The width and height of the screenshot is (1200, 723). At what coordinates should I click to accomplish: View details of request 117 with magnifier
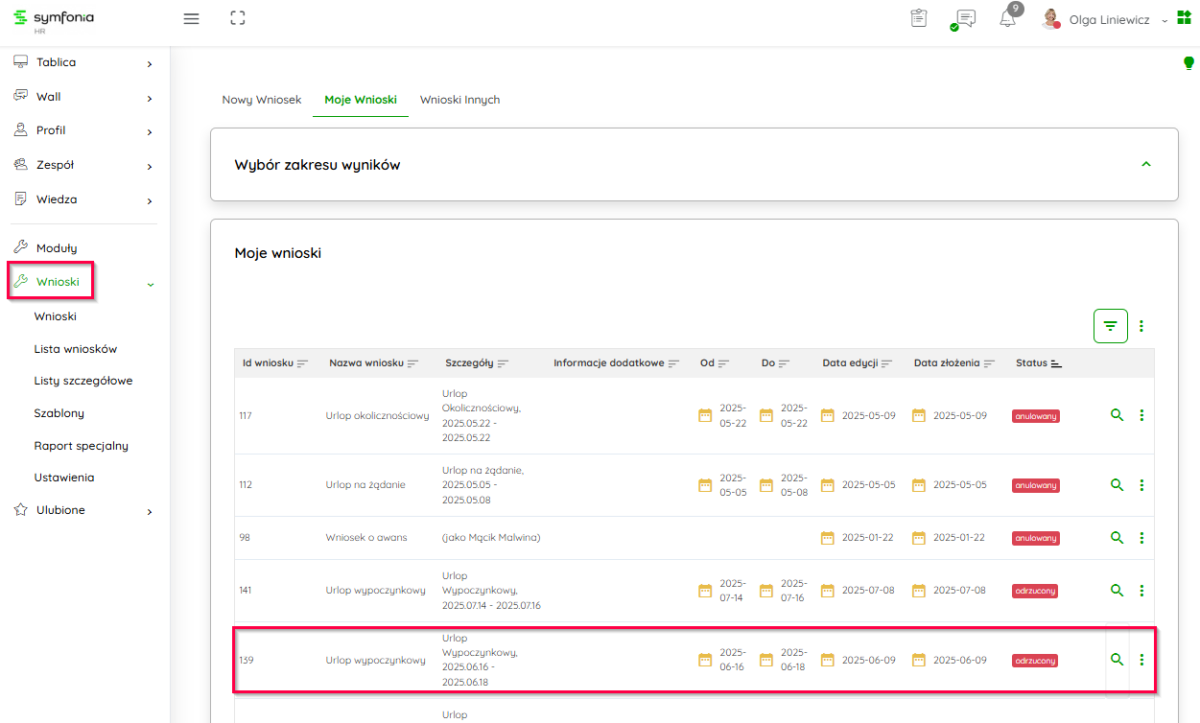point(1117,415)
